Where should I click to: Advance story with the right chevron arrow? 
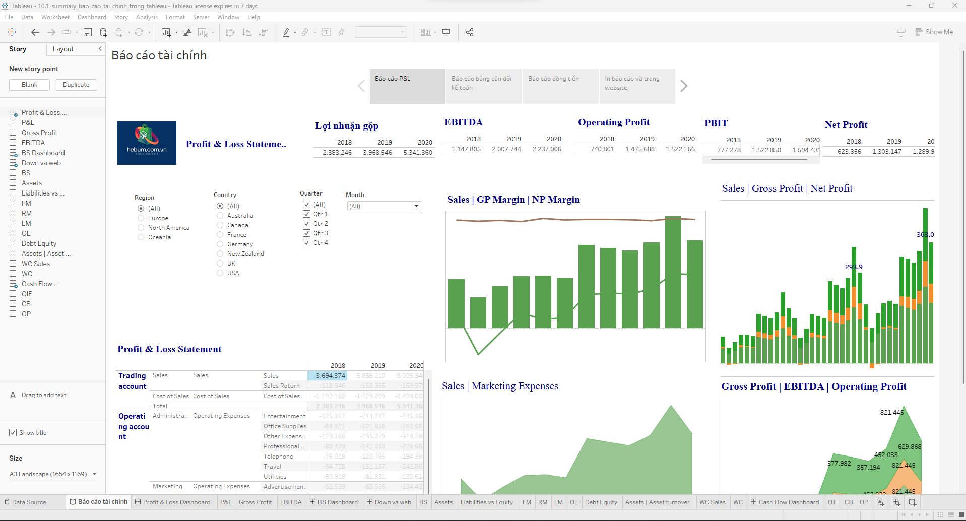[684, 86]
